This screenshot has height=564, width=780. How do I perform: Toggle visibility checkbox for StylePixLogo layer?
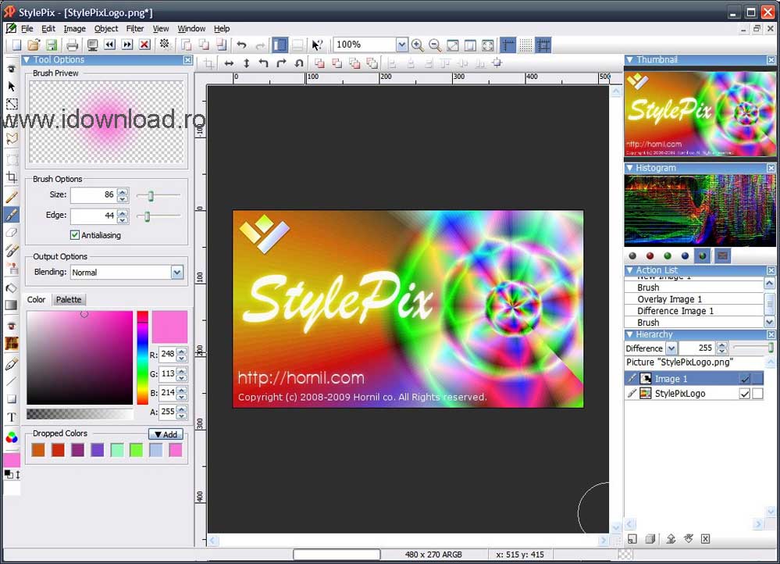[745, 394]
